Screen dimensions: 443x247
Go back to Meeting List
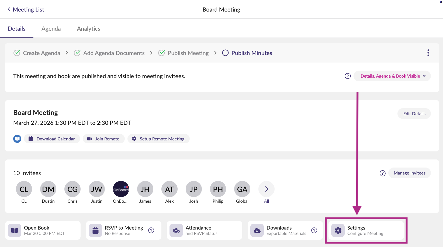(x=26, y=9)
